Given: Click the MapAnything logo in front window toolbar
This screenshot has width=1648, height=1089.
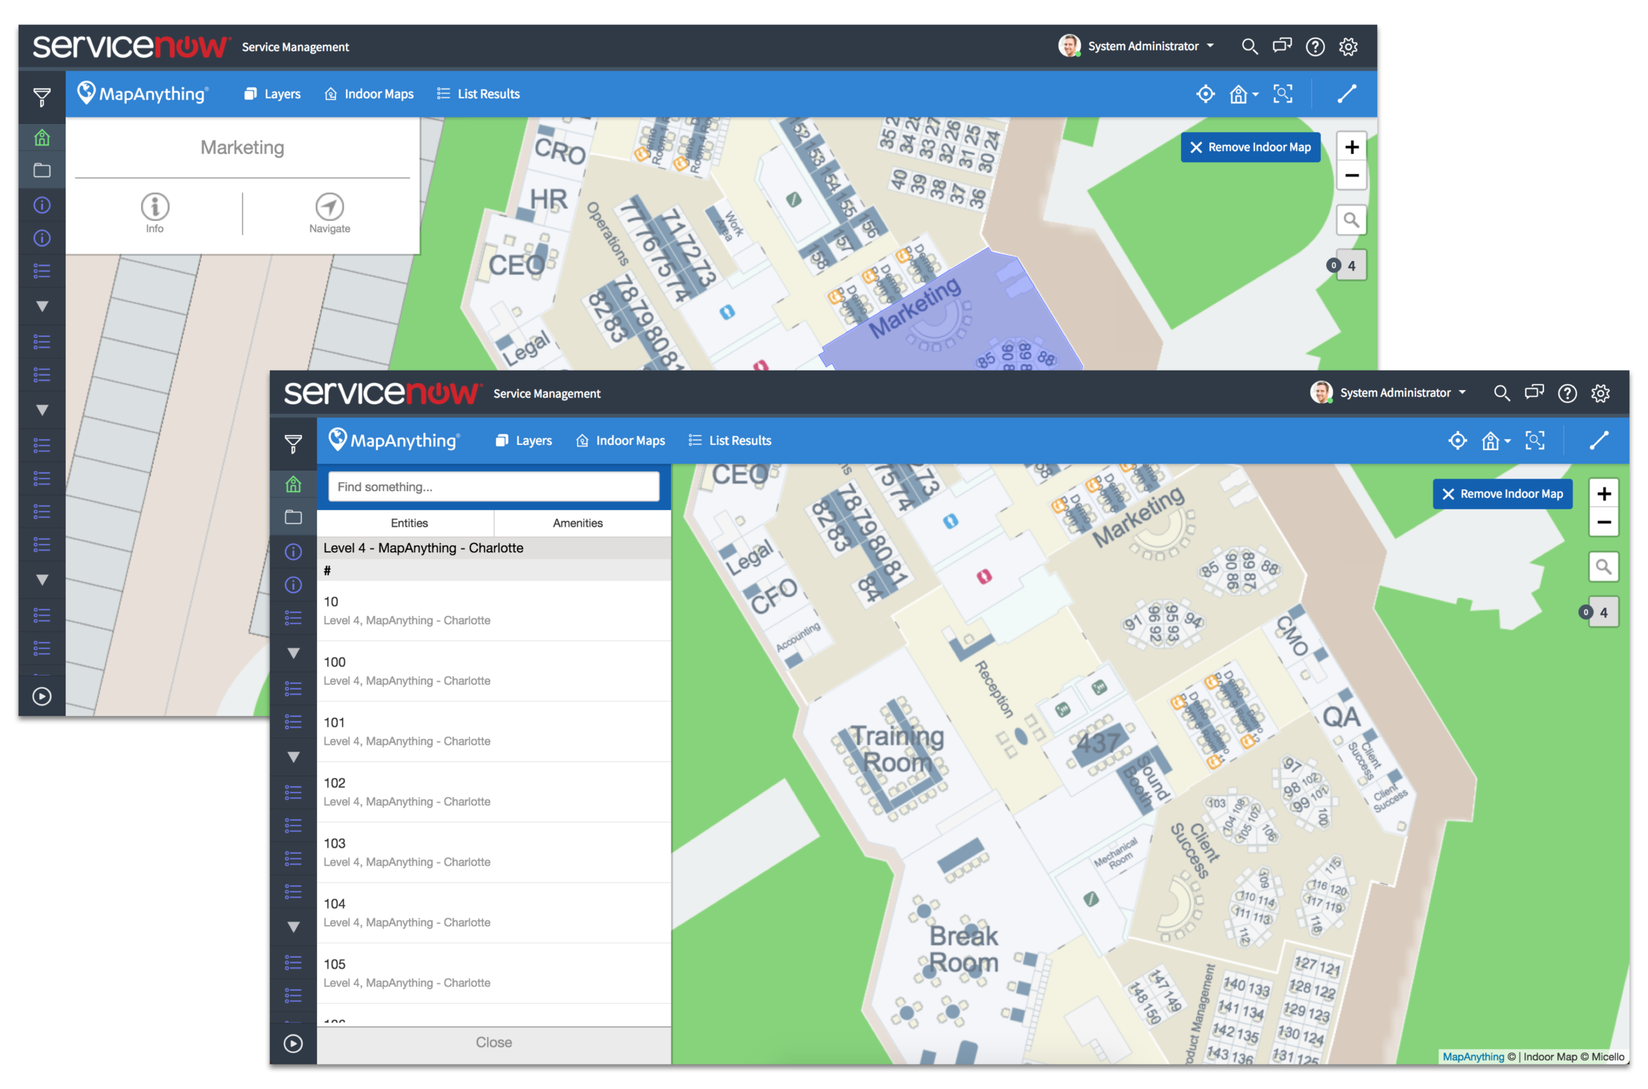Looking at the screenshot, I should coord(394,440).
